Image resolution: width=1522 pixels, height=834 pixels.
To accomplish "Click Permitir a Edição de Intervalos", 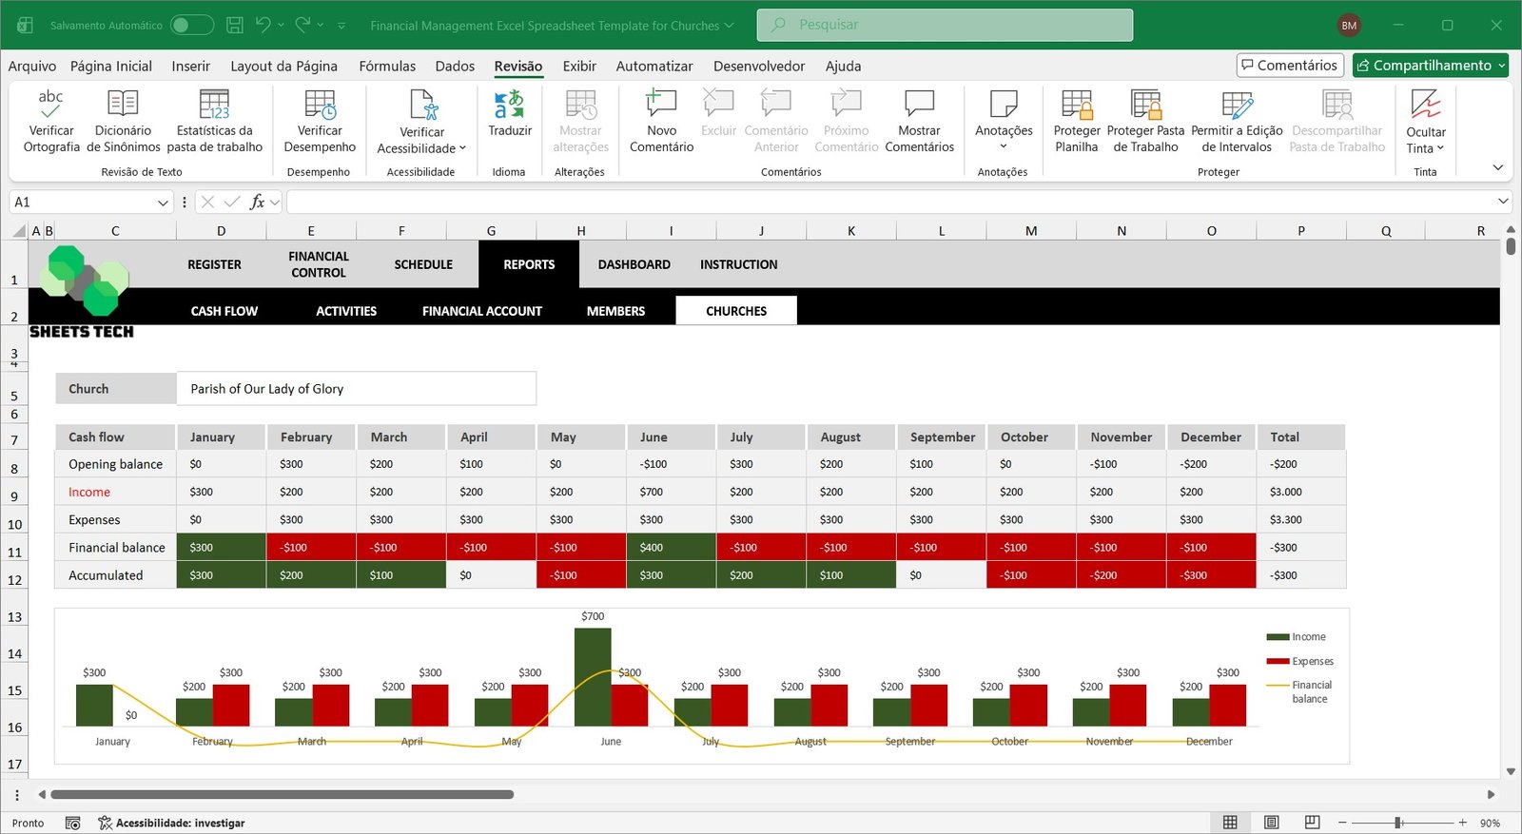I will coord(1237,105).
